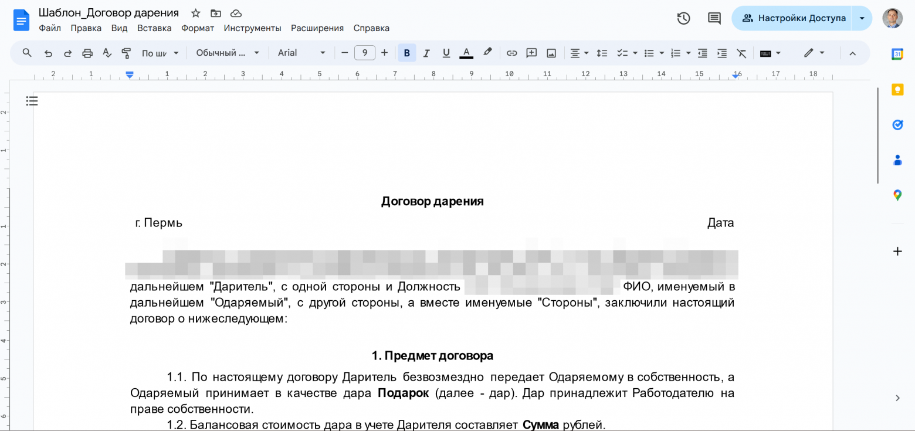Click the plus to get add-ons
Screen dimensions: 915x431
point(897,251)
